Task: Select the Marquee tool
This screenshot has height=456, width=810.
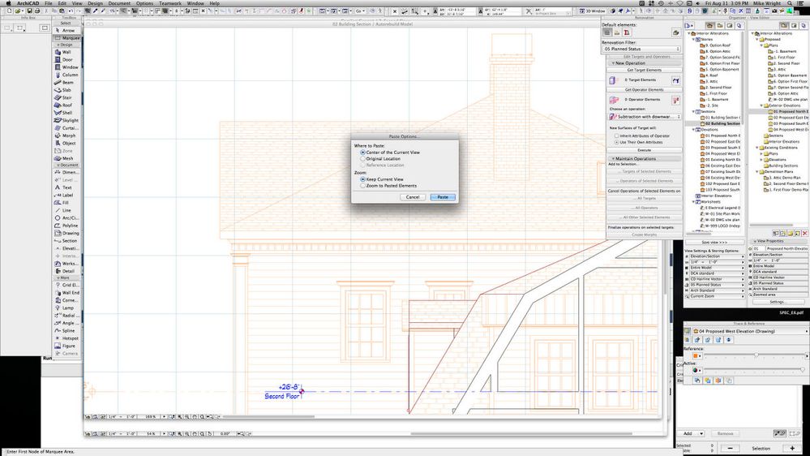Action: tap(66, 38)
